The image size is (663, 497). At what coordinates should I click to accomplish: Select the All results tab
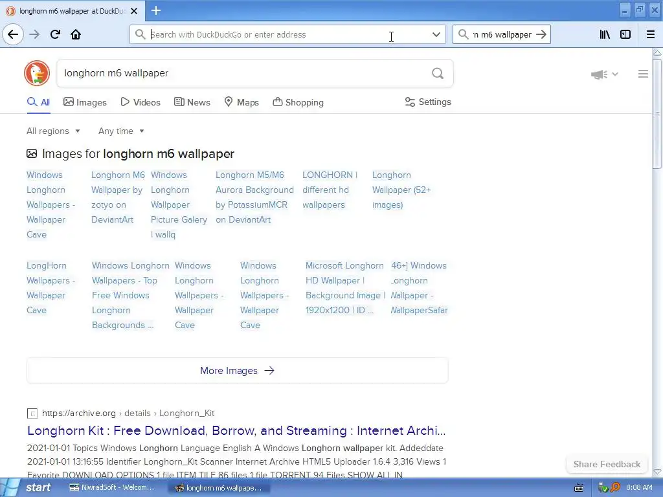pyautogui.click(x=38, y=102)
